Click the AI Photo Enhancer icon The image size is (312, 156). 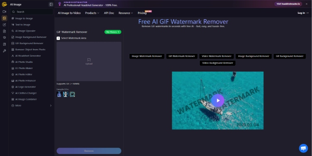[13, 81]
